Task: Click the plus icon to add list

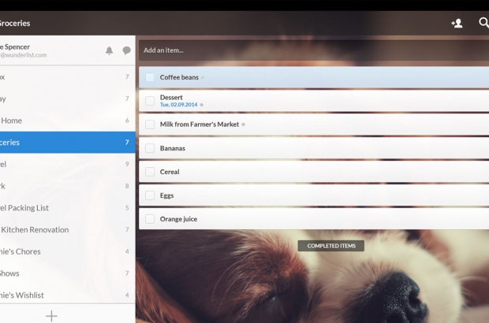Action: (51, 315)
